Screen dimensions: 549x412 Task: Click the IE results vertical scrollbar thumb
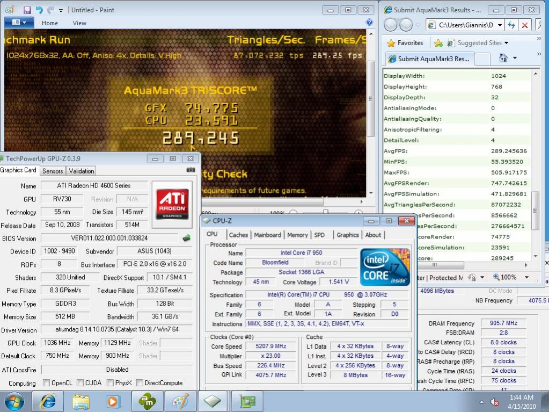(535, 211)
